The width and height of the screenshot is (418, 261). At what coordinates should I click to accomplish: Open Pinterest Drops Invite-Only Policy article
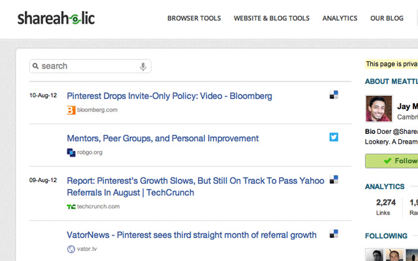[x=169, y=96]
